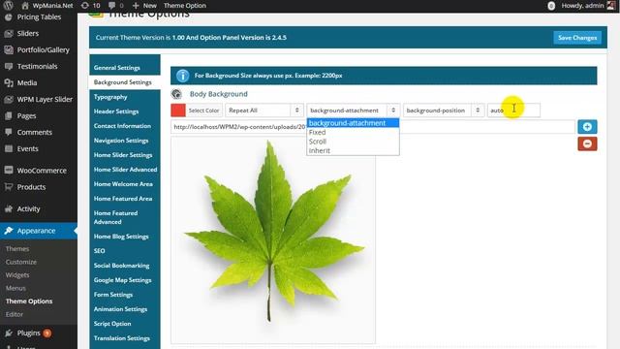Click the Select Color button
620x349 pixels.
(203, 111)
